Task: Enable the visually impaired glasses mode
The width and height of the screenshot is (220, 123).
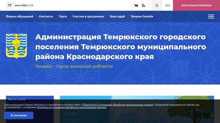Action: point(167,5)
